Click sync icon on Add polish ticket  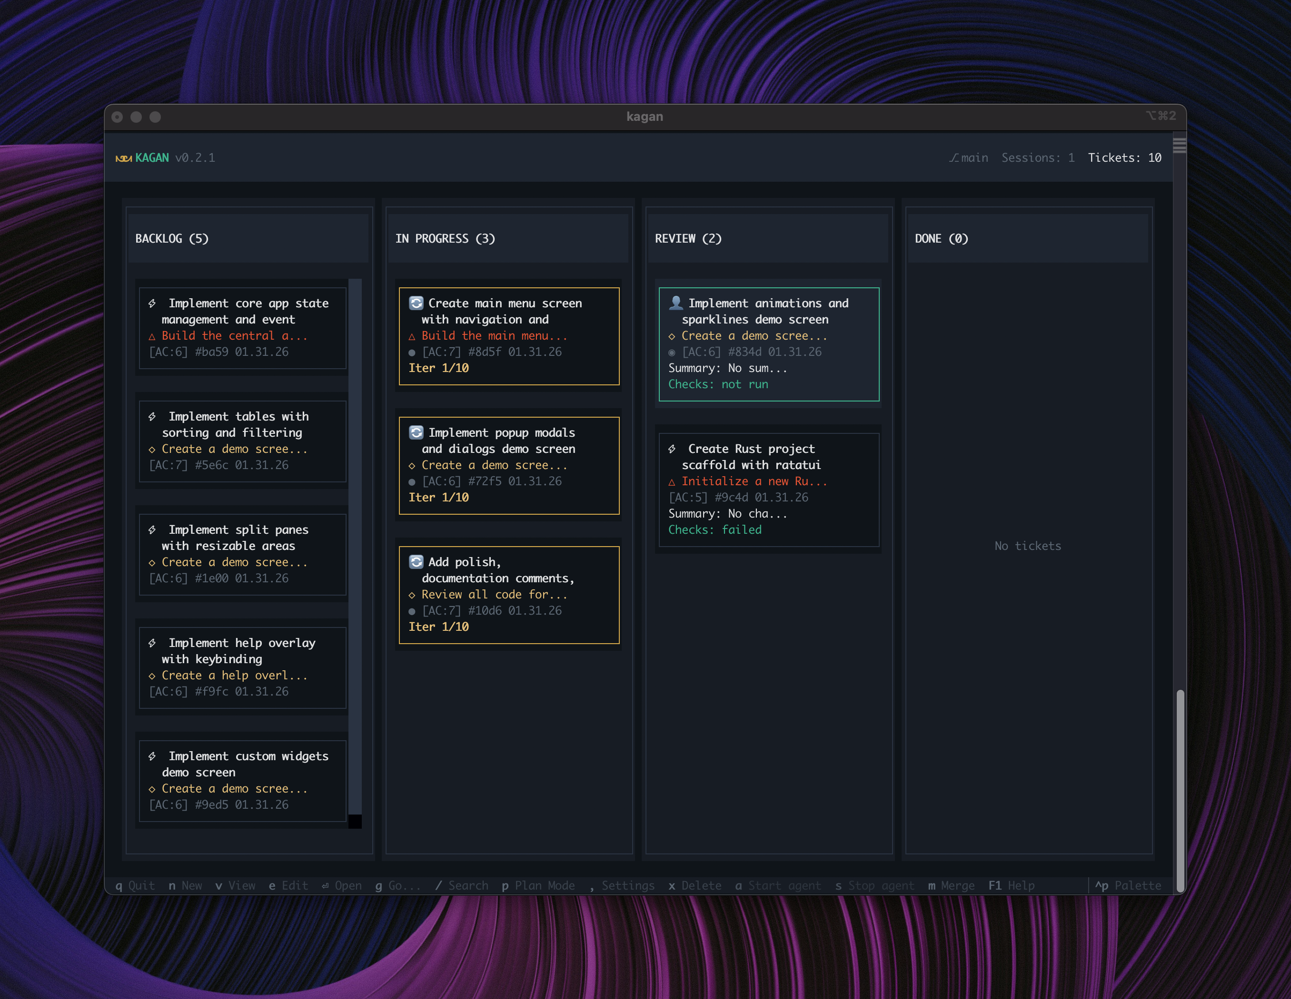tap(416, 562)
